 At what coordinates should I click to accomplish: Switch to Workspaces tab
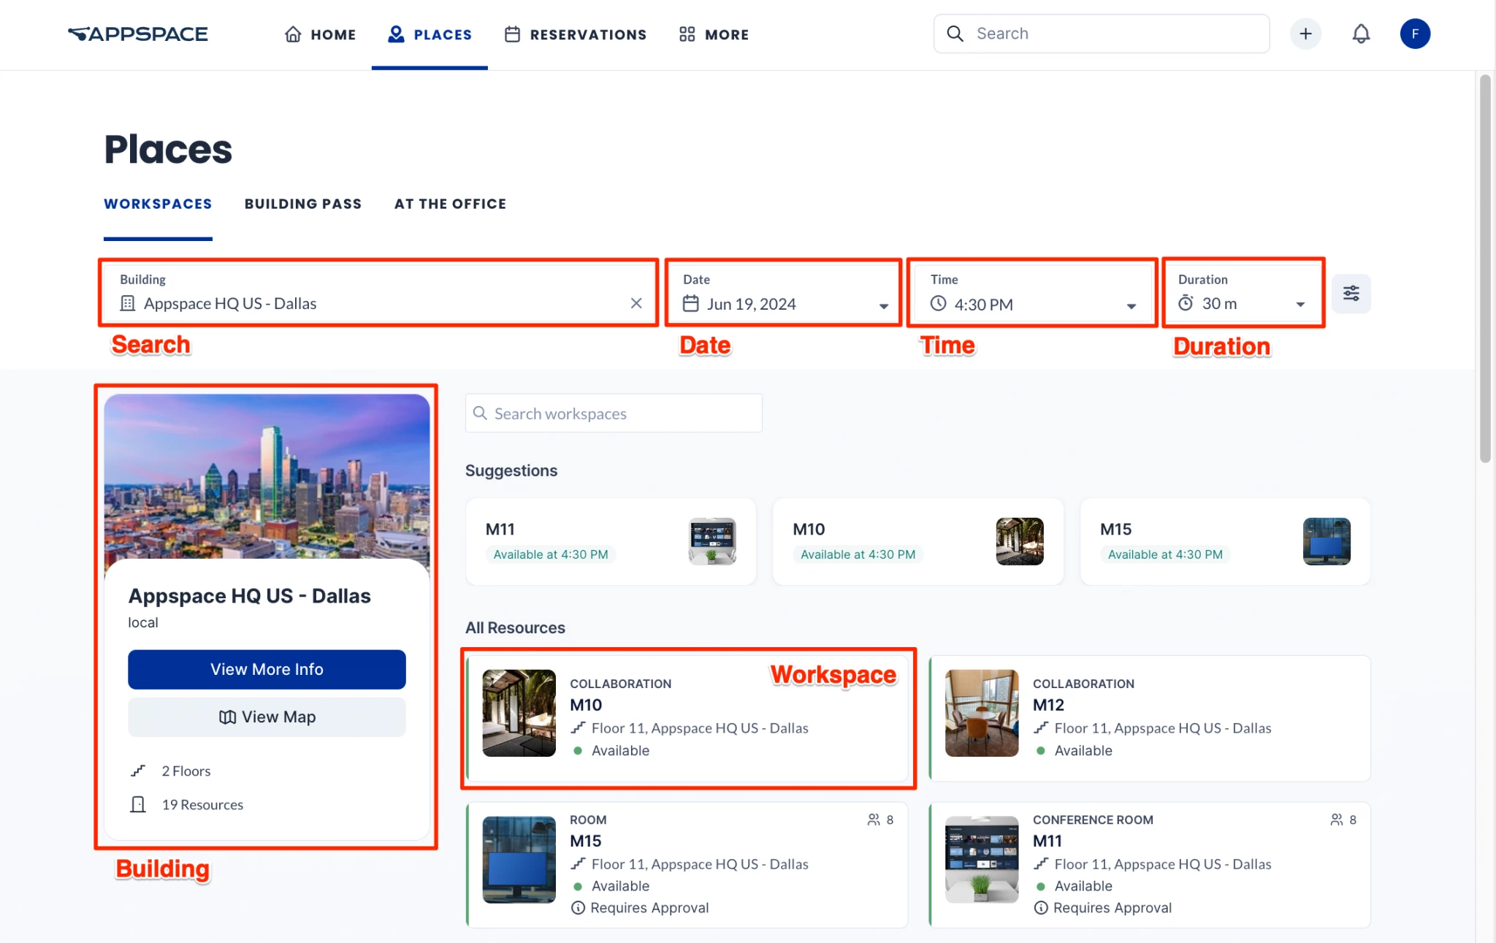(158, 204)
